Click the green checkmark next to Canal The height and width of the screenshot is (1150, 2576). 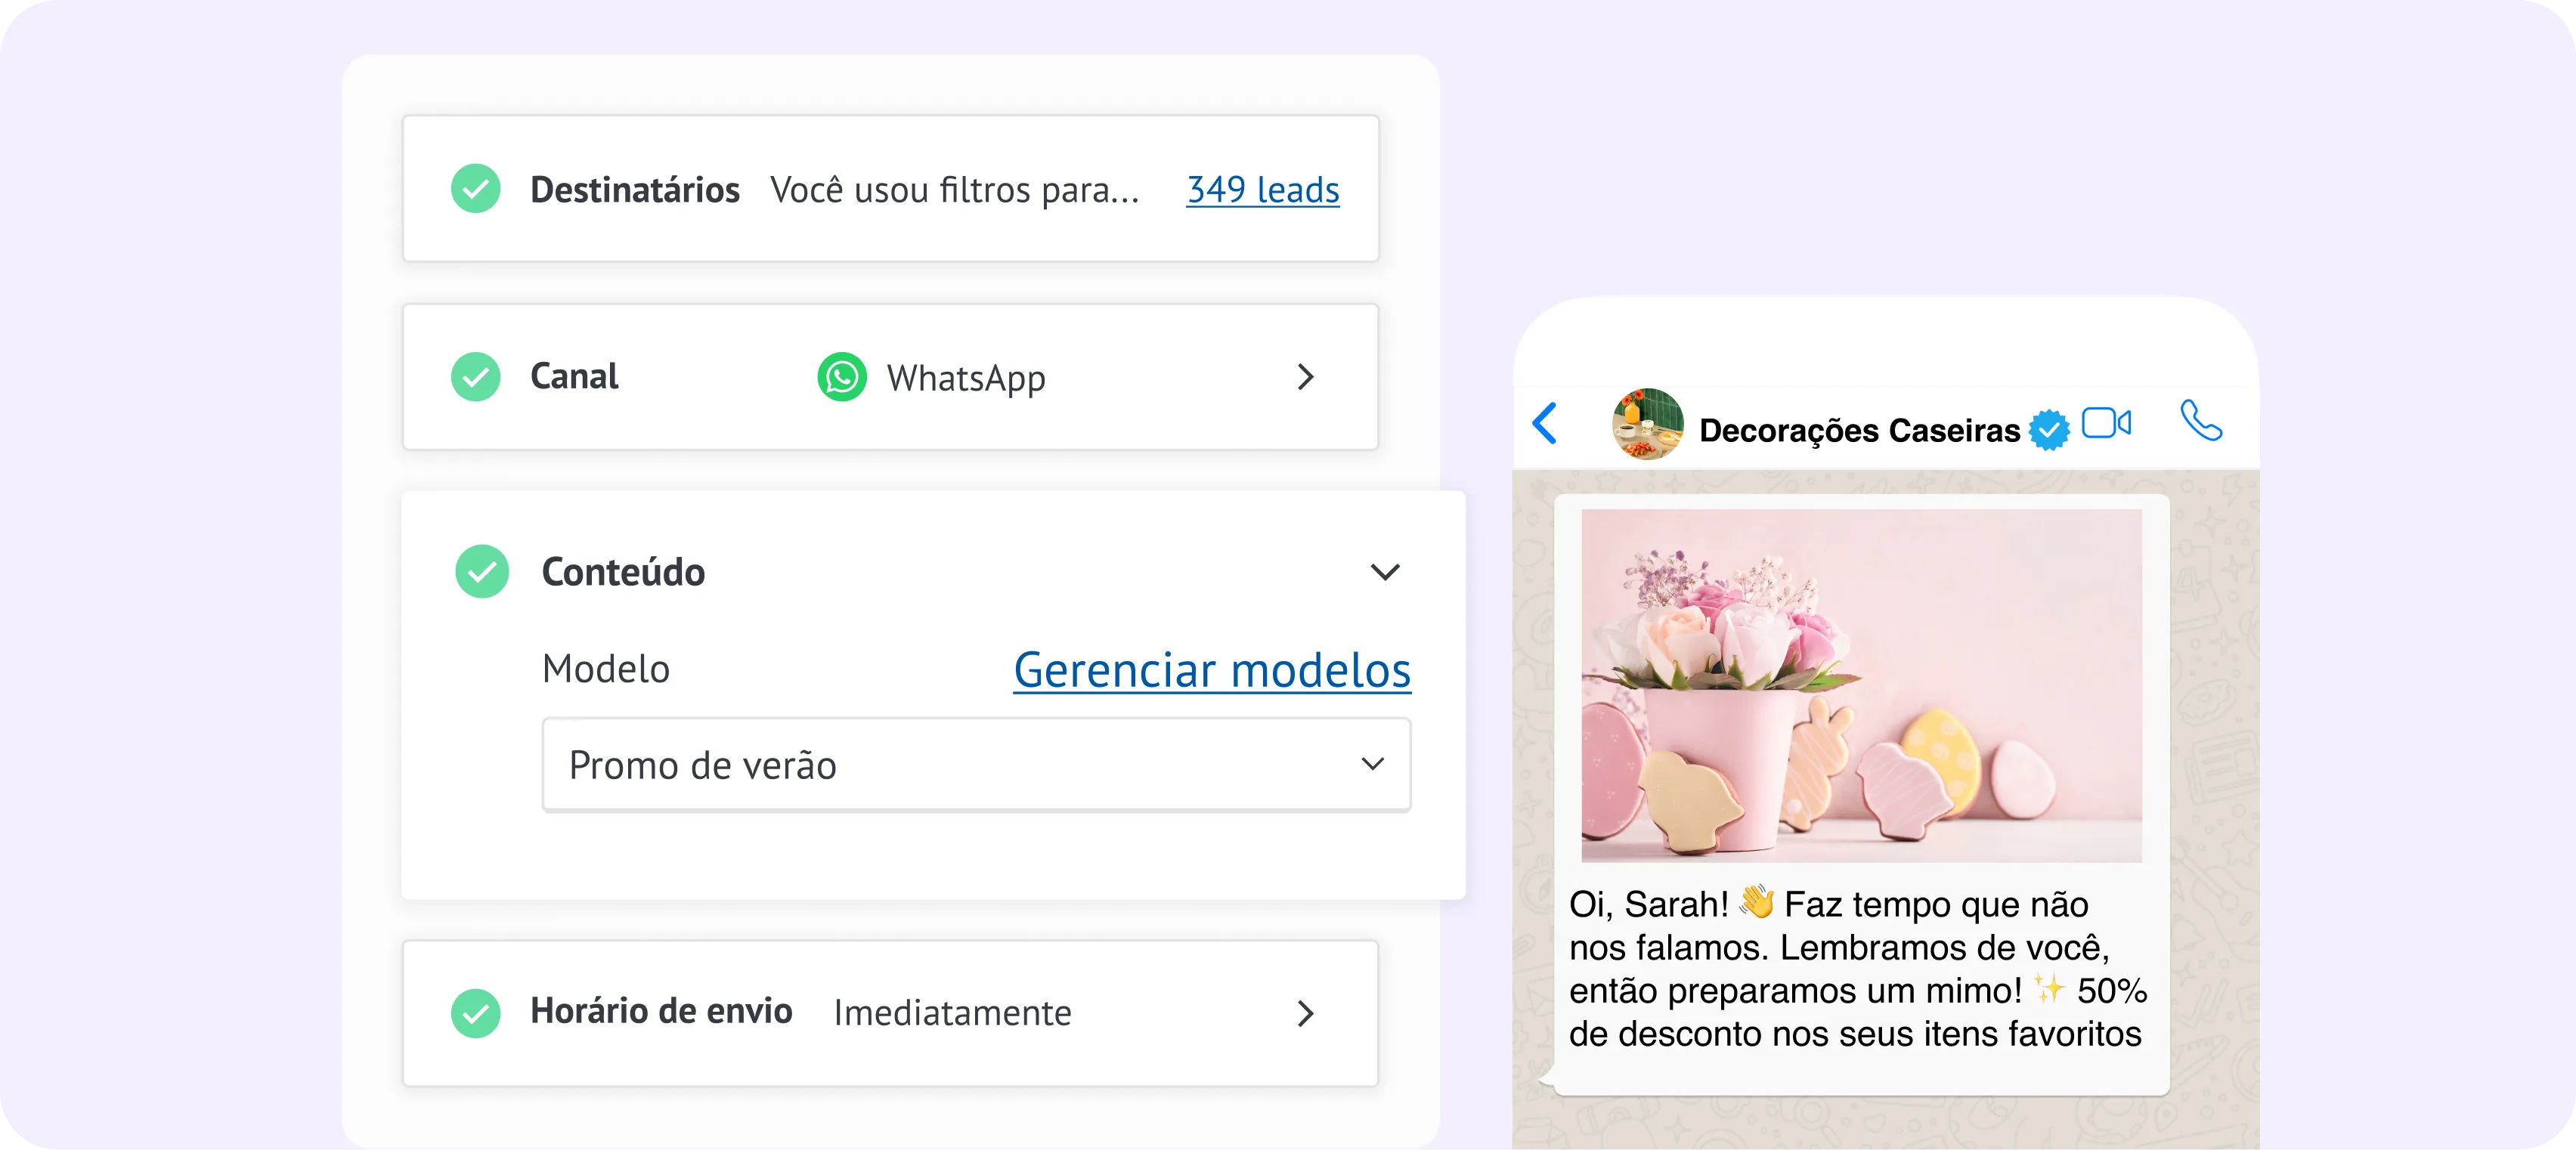[x=476, y=377]
